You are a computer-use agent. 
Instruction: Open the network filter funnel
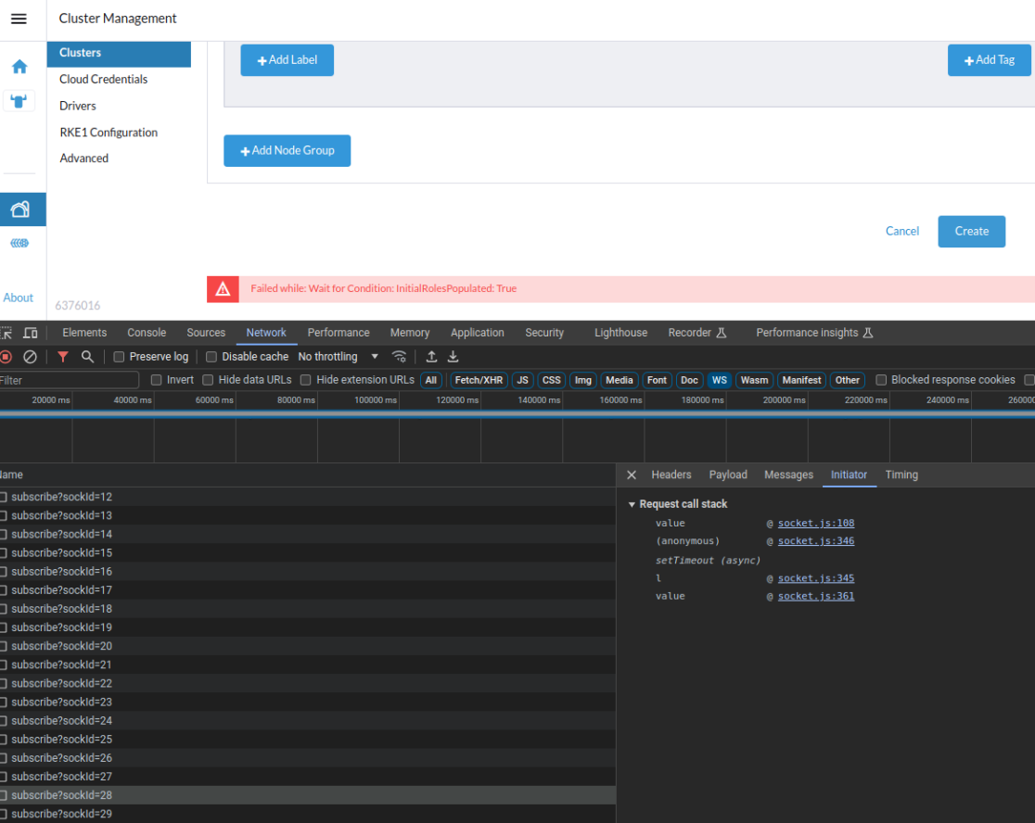62,356
